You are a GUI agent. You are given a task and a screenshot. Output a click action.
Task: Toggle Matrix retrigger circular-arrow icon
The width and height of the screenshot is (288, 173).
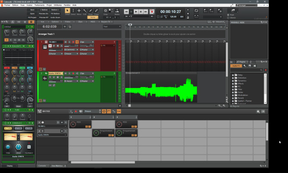(x=104, y=111)
